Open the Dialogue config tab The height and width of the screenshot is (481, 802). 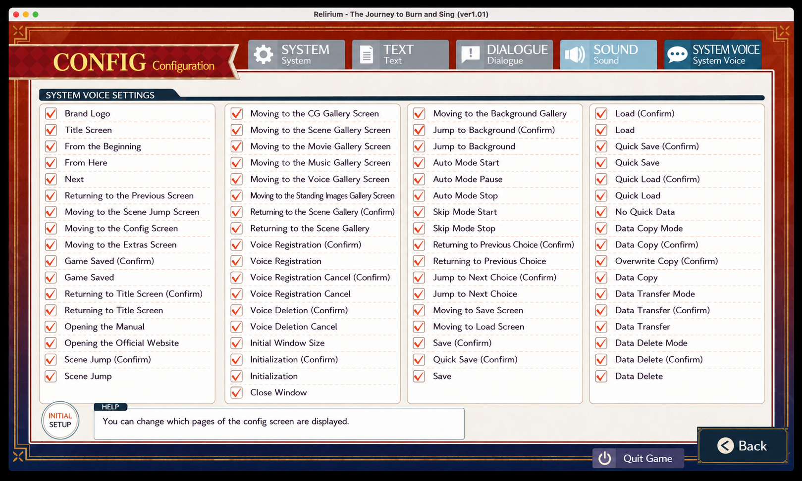[504, 54]
